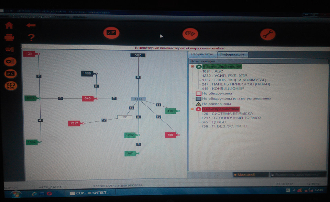Image resolution: width=330 pixels, height=202 pixels.
Task: Click the round checklist test icon
Action: click(x=111, y=33)
